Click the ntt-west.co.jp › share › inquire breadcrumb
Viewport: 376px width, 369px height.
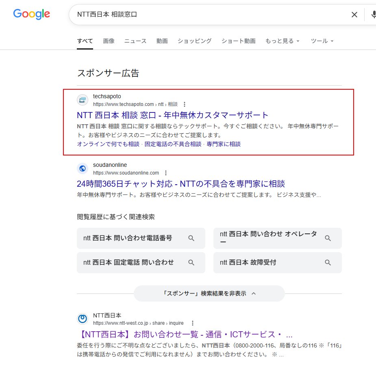point(138,323)
